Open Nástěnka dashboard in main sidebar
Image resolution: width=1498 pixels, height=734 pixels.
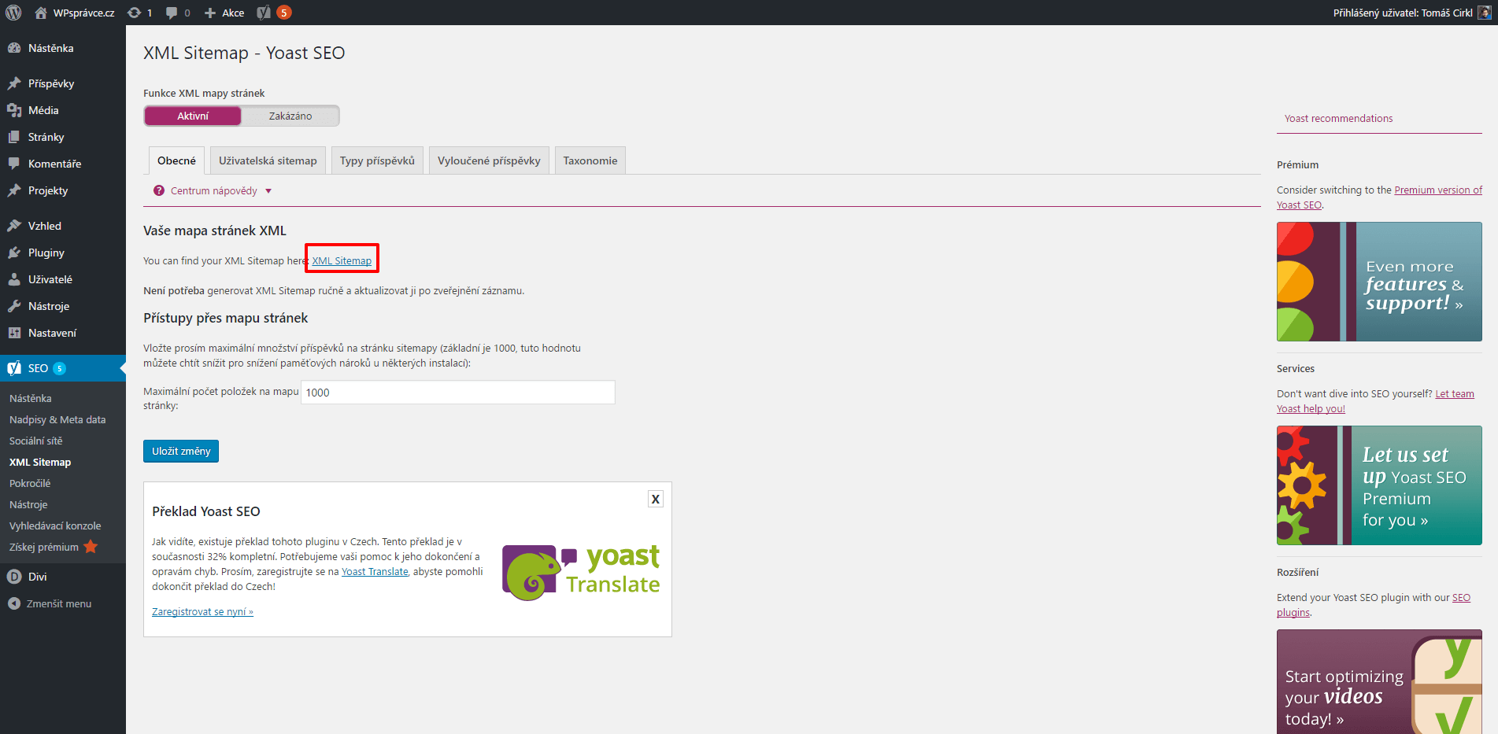coord(63,48)
